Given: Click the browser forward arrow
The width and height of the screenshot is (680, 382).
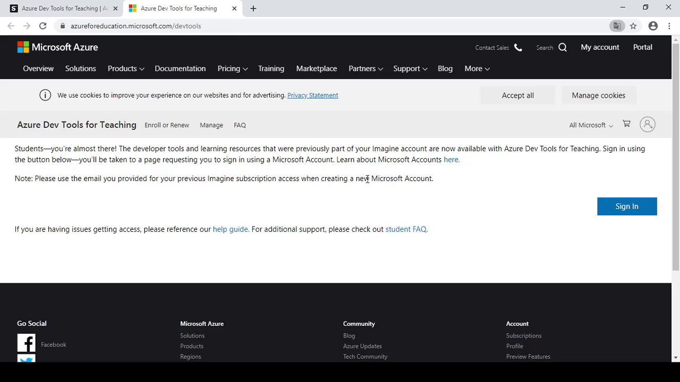Looking at the screenshot, I should pyautogui.click(x=27, y=26).
